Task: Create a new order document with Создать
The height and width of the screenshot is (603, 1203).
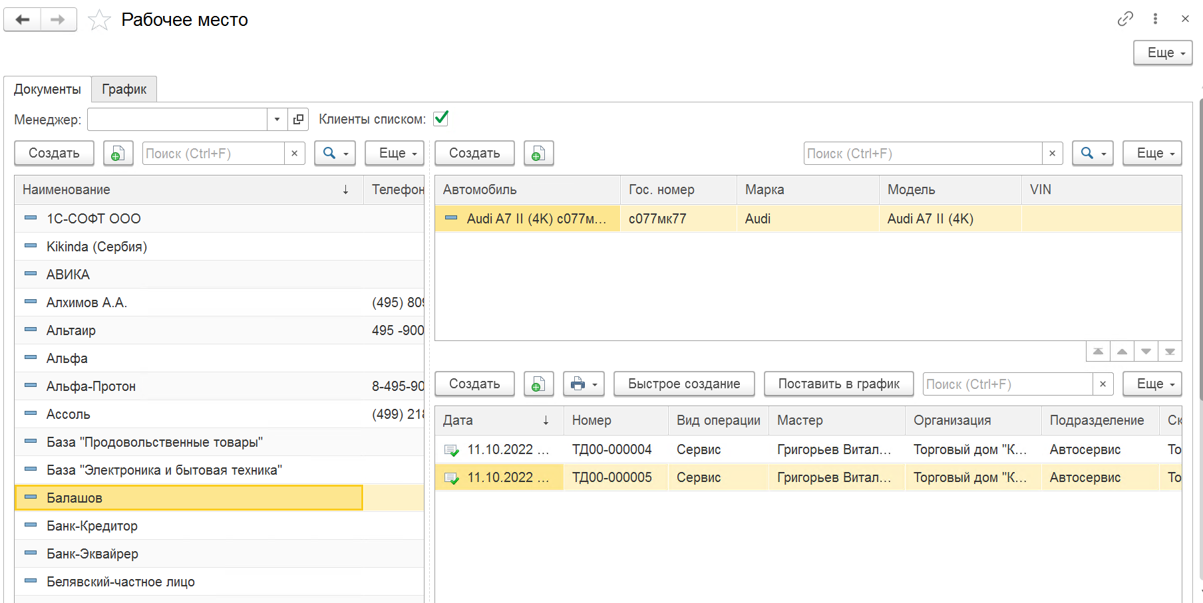Action: point(474,384)
